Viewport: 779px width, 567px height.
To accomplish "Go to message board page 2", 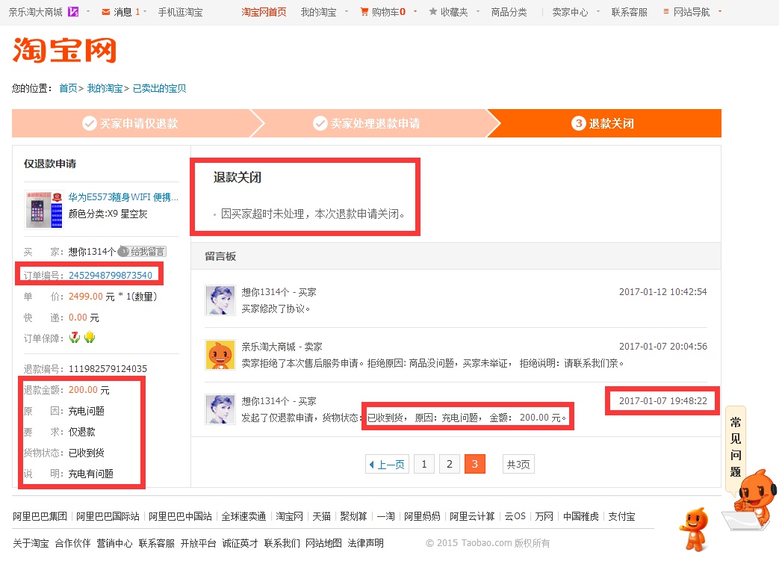I will 449,464.
